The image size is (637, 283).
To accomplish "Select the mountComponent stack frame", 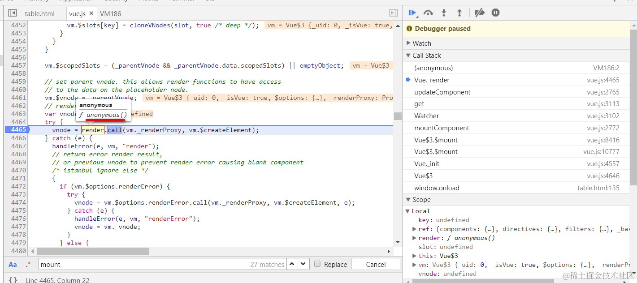I will [x=516, y=128].
